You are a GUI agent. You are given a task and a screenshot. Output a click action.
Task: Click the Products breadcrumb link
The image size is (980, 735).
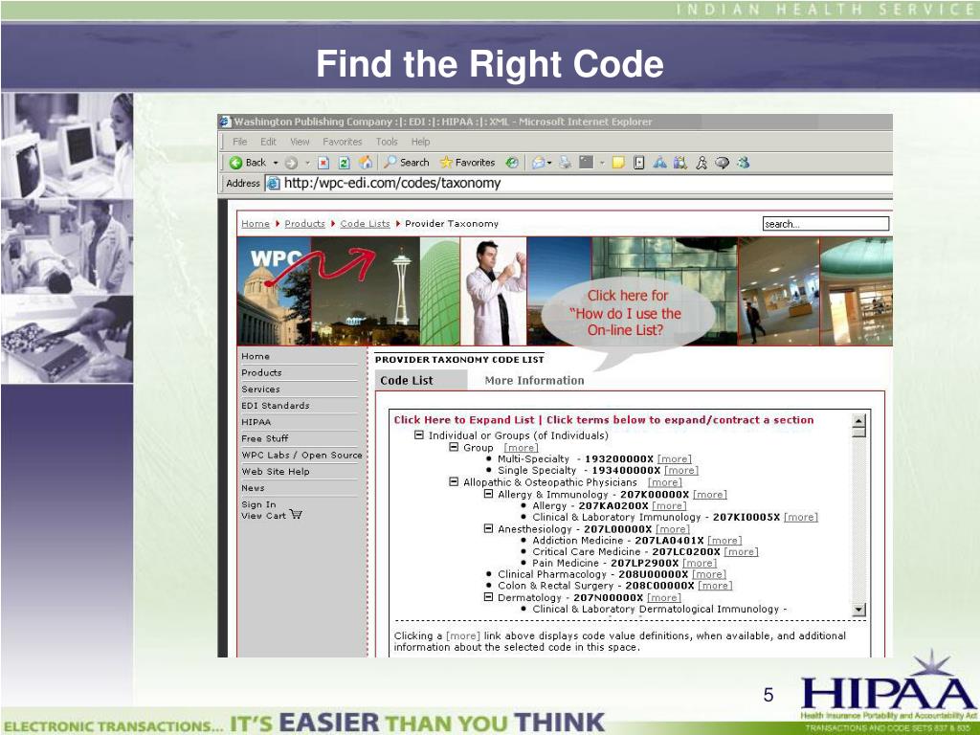point(305,224)
